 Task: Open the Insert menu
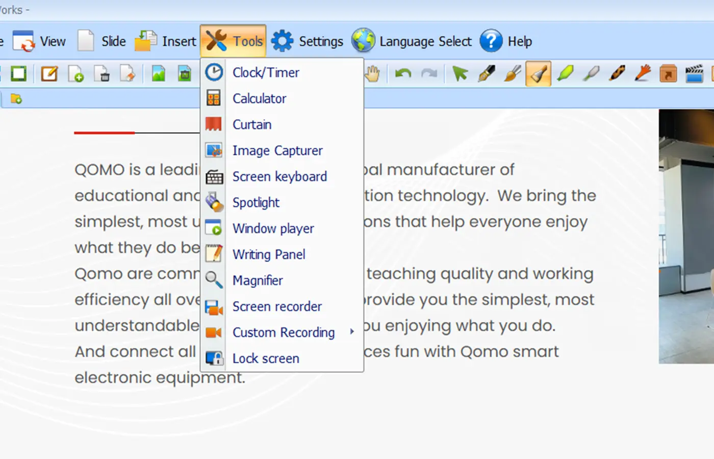(165, 41)
